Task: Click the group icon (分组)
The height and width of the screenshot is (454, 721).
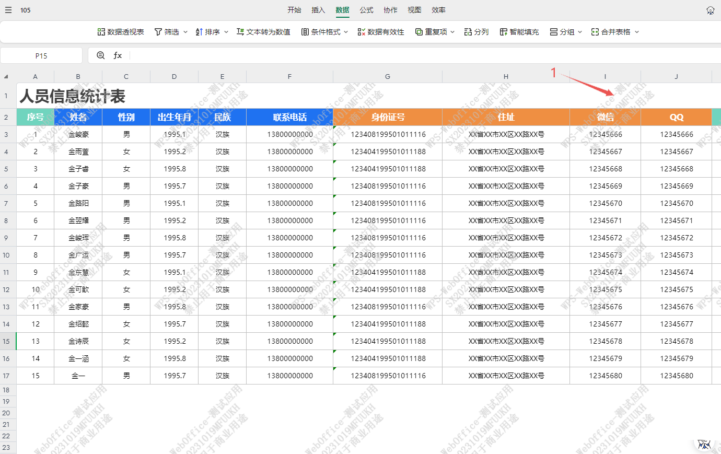Action: coord(554,32)
